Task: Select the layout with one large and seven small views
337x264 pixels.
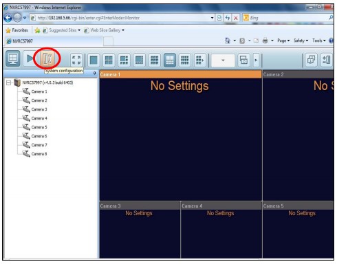Action: 139,60
